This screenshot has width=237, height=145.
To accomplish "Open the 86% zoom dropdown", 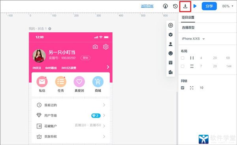I will [228, 6].
